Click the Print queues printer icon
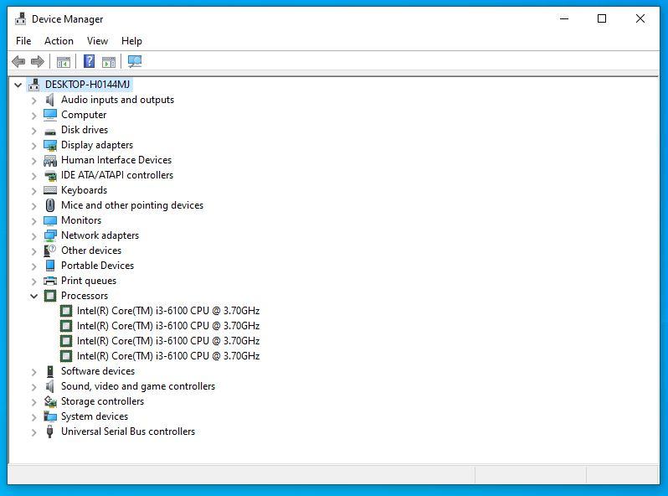Viewport: 668px width, 496px height. [x=50, y=281]
